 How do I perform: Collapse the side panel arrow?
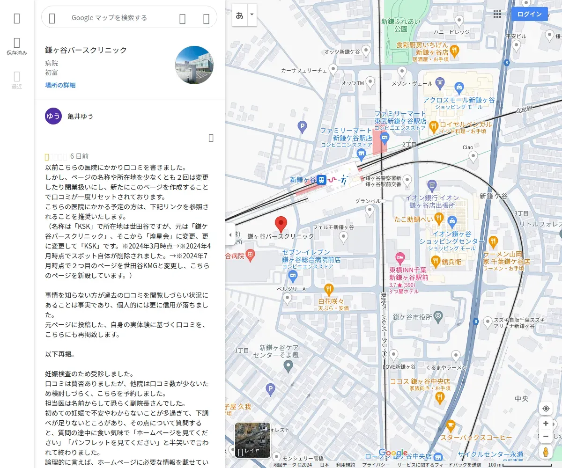(x=230, y=235)
